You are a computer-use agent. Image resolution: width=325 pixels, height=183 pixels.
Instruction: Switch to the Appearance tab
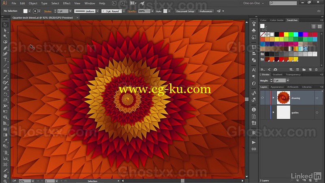[277, 87]
